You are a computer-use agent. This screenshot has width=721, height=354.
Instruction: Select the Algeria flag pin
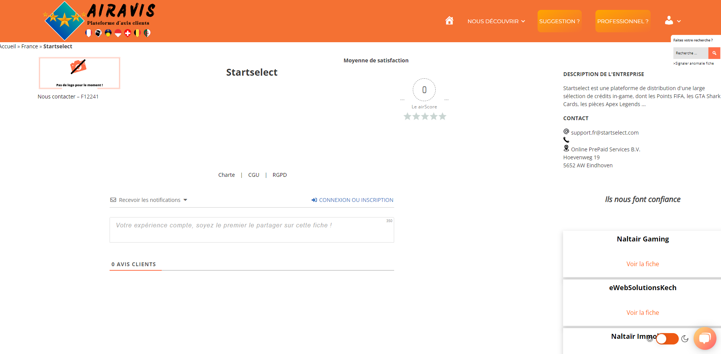pyautogui.click(x=147, y=33)
